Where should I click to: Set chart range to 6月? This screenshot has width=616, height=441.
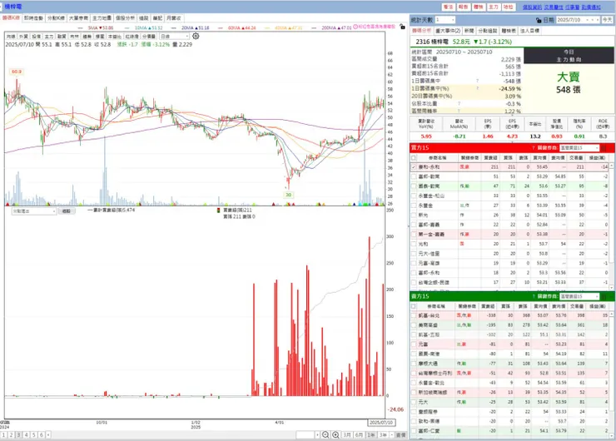[359, 434]
